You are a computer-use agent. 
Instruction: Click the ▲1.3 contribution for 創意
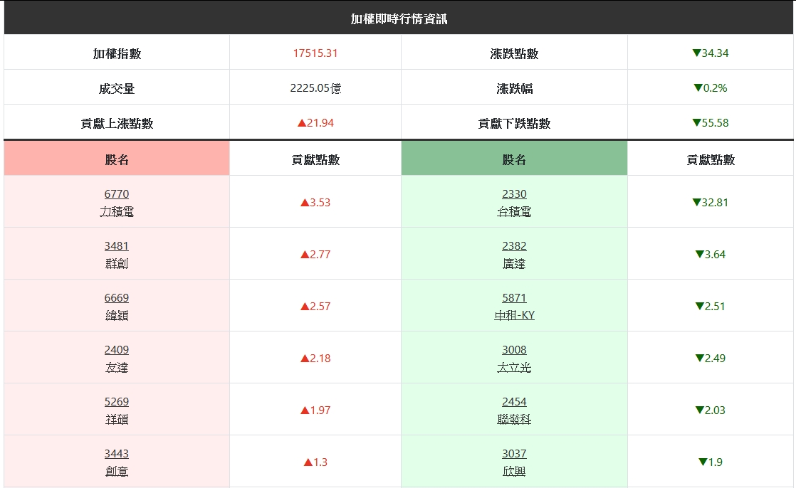(315, 462)
